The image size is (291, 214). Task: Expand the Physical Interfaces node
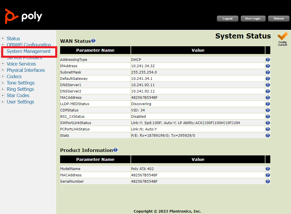3,70
